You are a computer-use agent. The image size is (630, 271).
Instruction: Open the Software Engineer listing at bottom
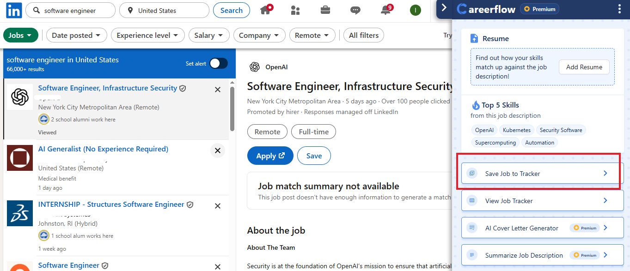pos(69,265)
